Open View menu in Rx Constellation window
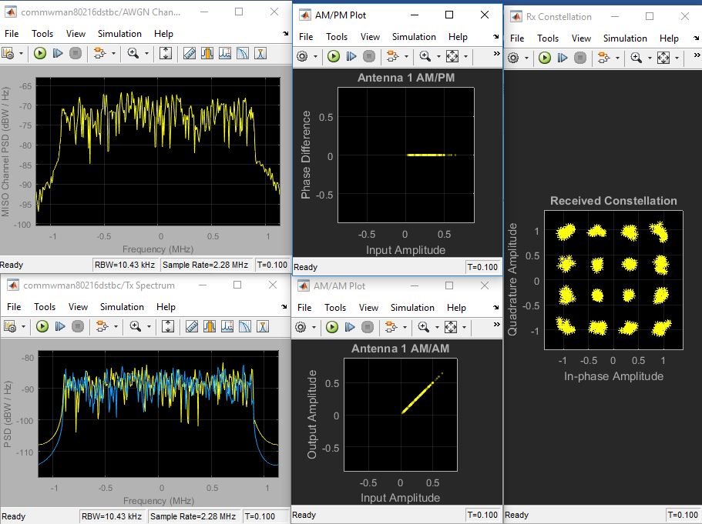The image size is (702, 524). (581, 38)
